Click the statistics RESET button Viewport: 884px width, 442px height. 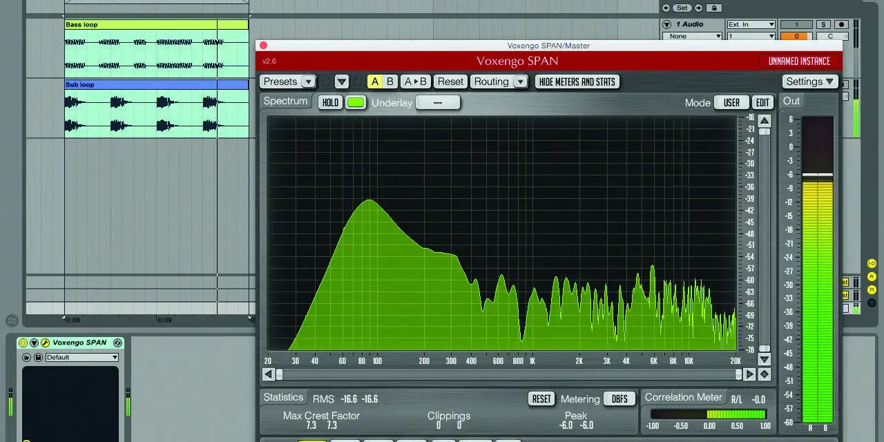click(x=542, y=398)
